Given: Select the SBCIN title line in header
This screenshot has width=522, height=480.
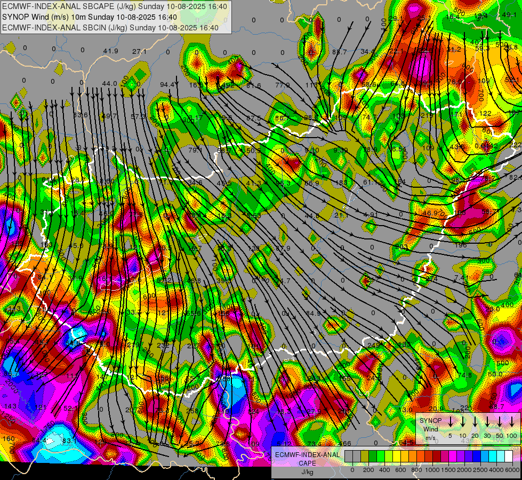Looking at the screenshot, I should coord(110,28).
